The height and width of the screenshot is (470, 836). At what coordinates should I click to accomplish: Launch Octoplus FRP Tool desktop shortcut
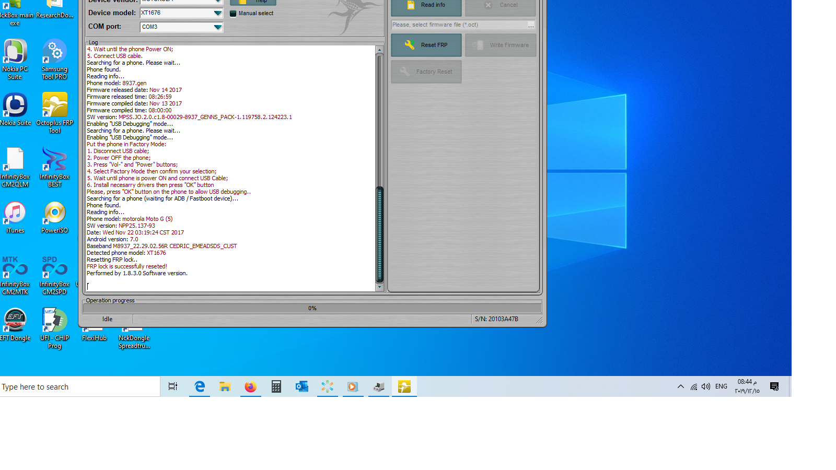coord(54,113)
